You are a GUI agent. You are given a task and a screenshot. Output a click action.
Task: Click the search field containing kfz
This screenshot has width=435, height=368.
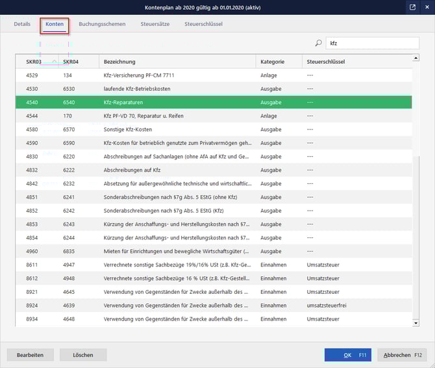(372, 43)
